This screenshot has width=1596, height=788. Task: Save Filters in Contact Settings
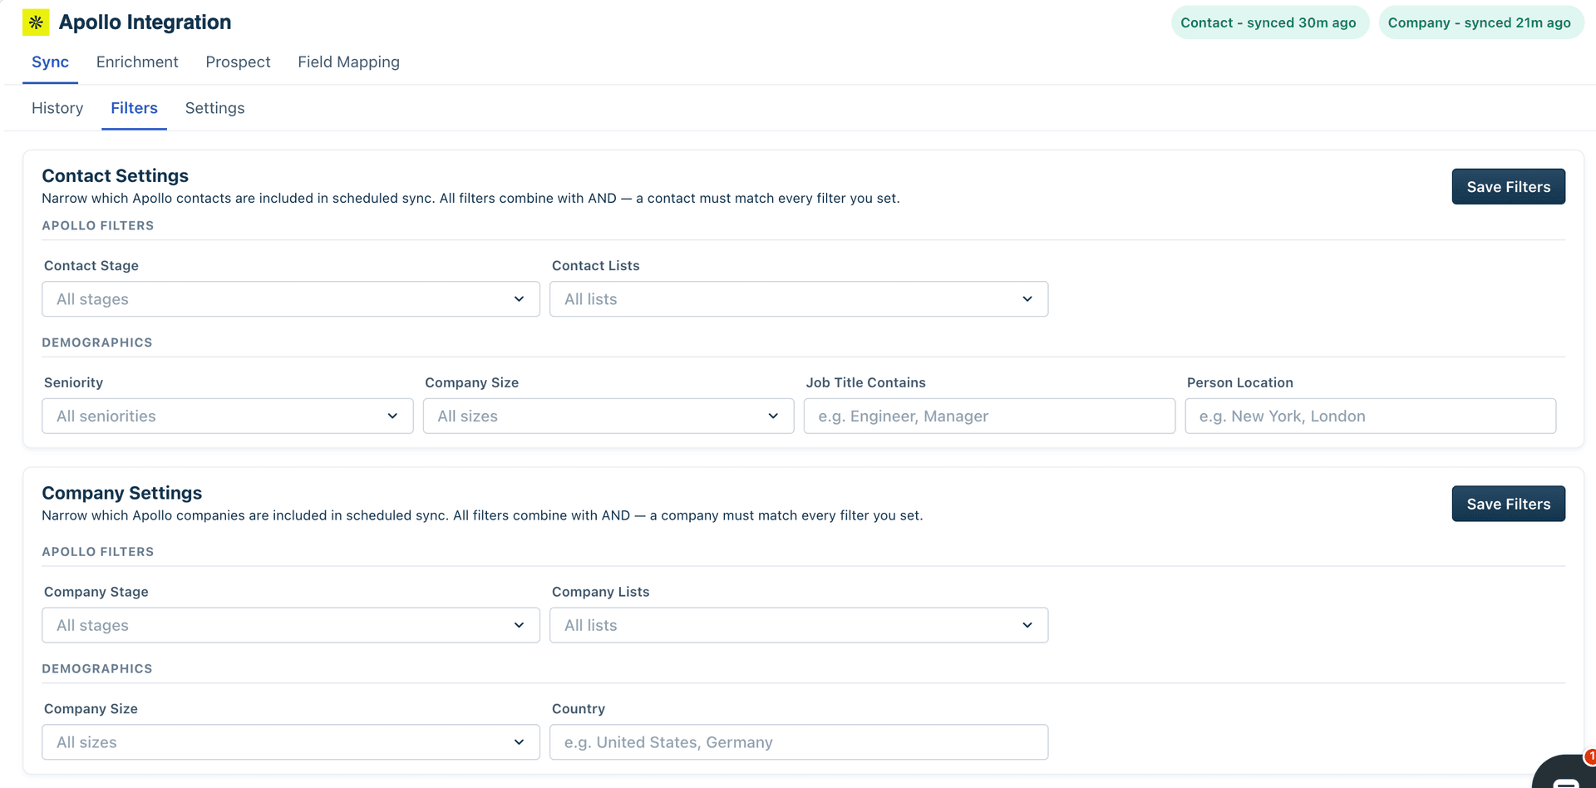[x=1508, y=187]
